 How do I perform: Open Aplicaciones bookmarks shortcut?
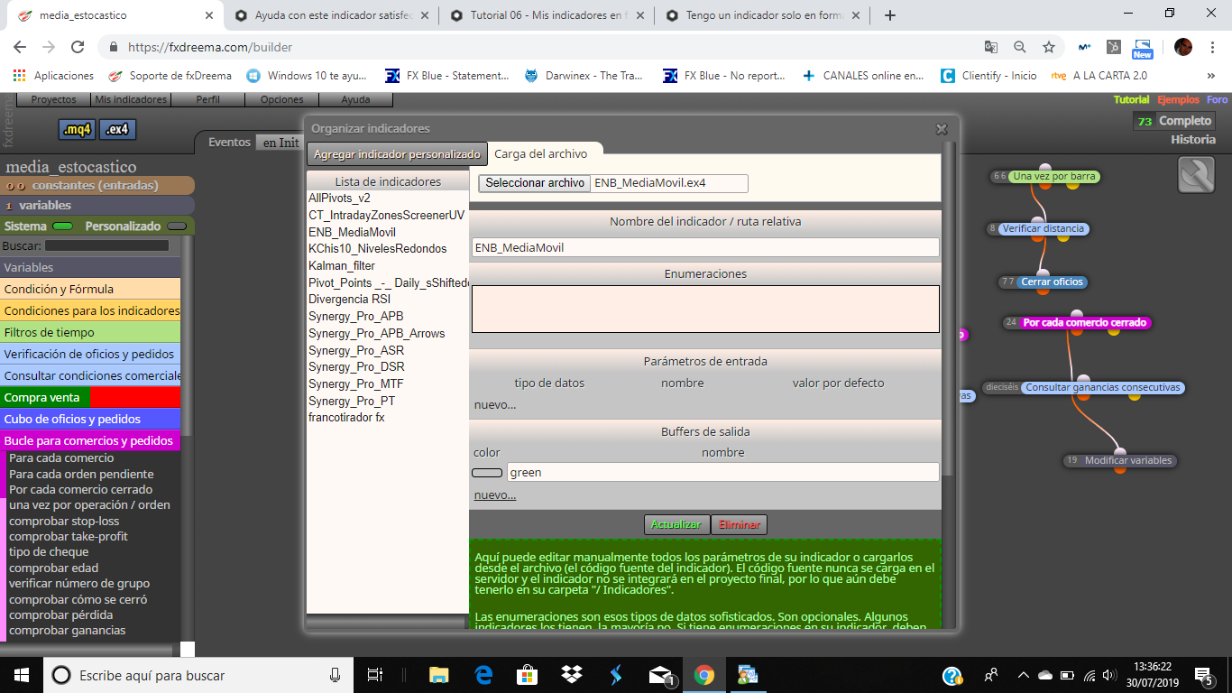pyautogui.click(x=54, y=76)
